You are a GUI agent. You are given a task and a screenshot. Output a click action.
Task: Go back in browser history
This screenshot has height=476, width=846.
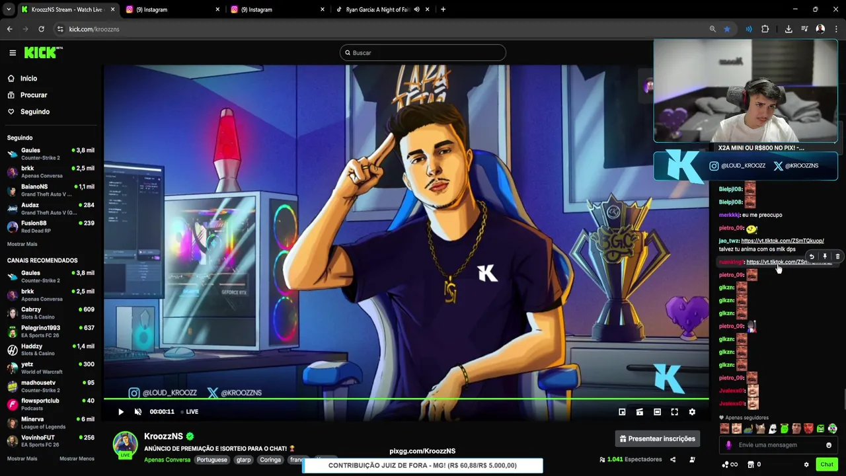tap(9, 29)
